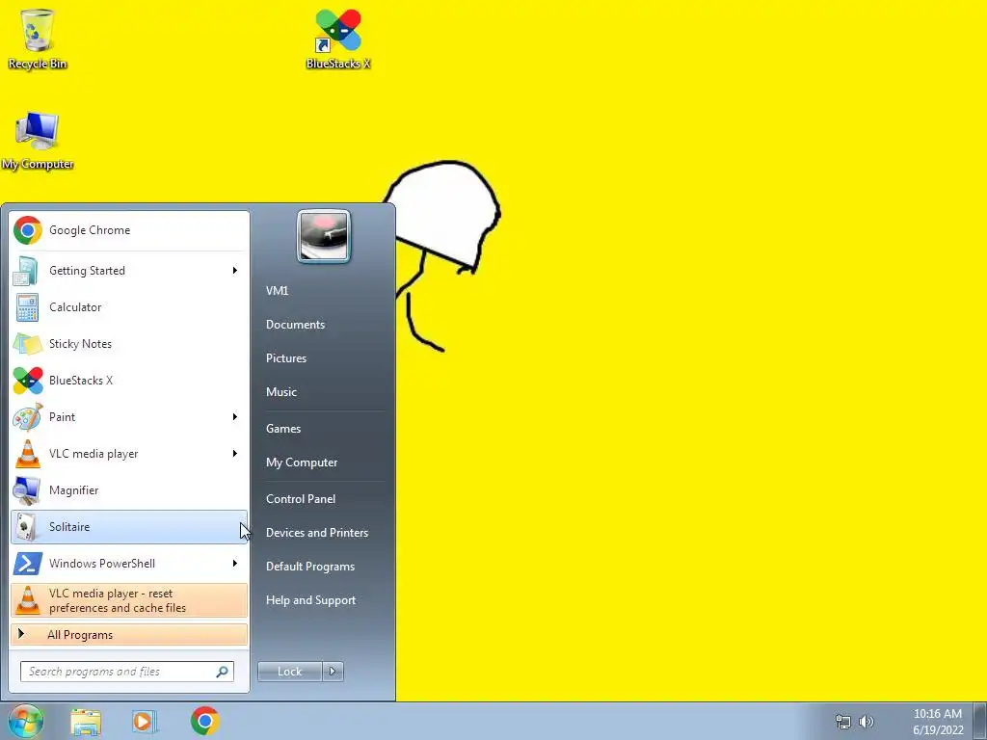Open Chrome from the taskbar
This screenshot has width=987, height=740.
204,721
